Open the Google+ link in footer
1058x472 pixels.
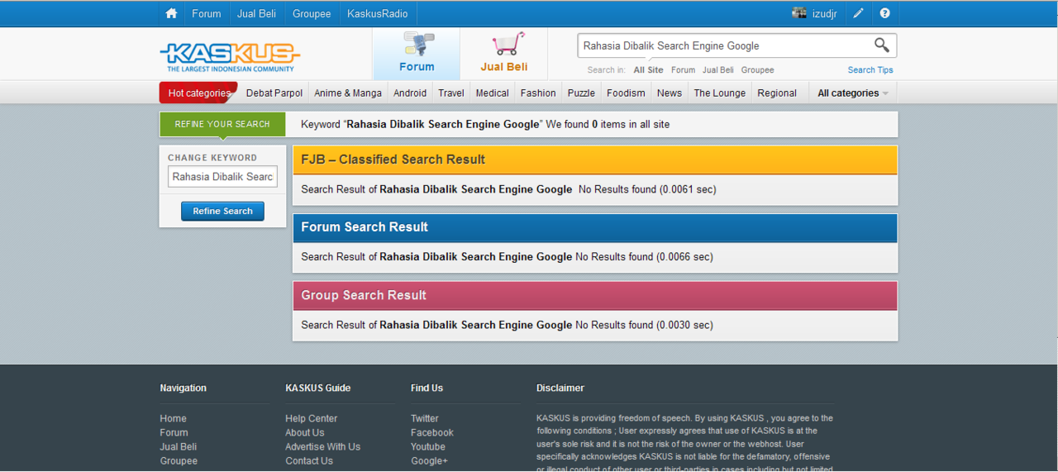(x=429, y=460)
